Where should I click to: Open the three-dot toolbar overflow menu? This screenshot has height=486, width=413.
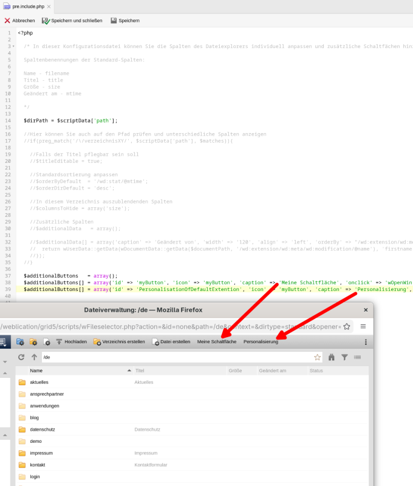pyautogui.click(x=366, y=342)
